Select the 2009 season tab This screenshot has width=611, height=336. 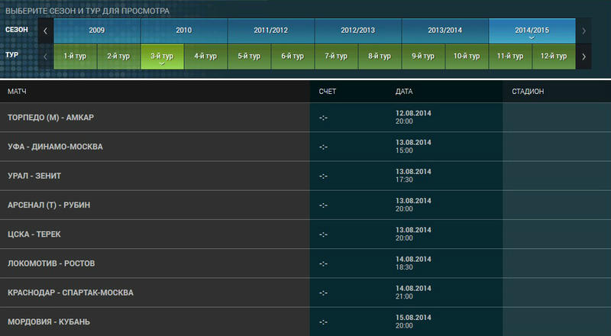click(97, 31)
